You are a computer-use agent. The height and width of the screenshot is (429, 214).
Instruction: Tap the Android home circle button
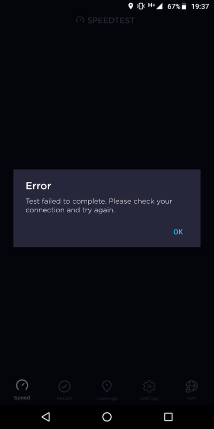[x=107, y=417]
